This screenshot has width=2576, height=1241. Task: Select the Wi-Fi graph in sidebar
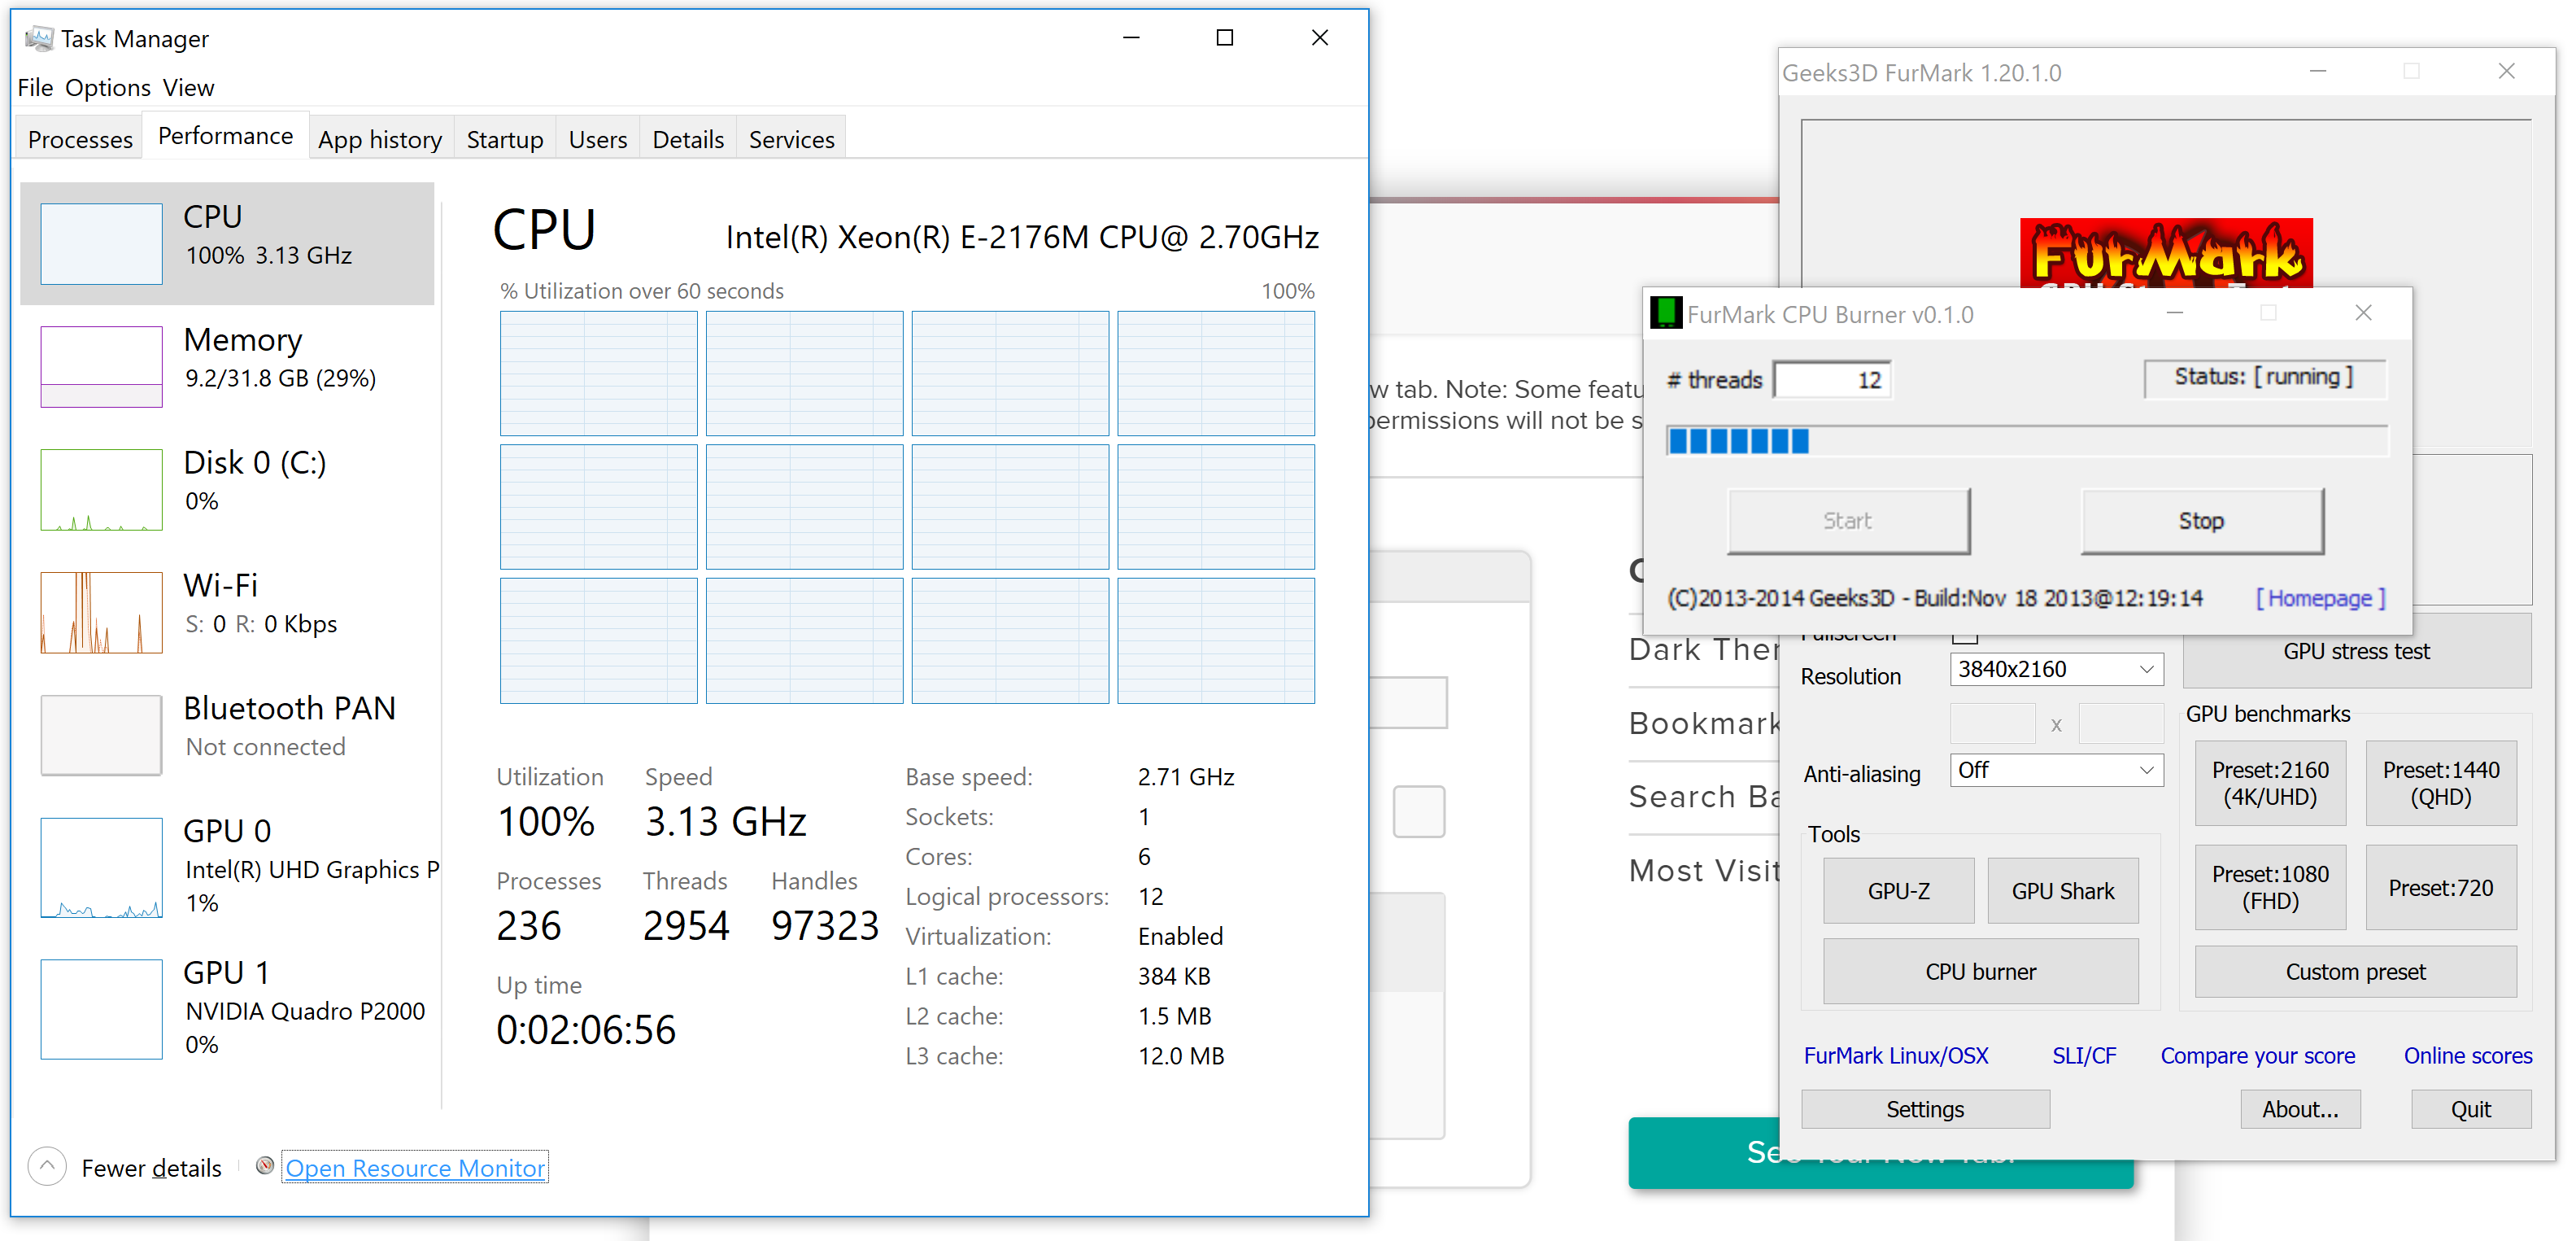pos(101,613)
